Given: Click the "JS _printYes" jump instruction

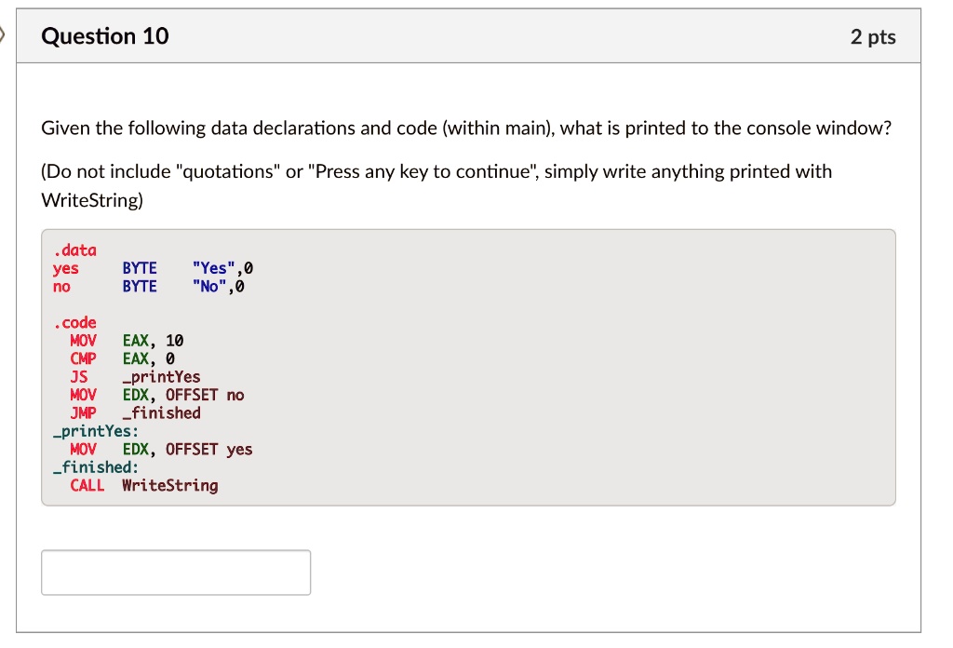Looking at the screenshot, I should point(135,377).
